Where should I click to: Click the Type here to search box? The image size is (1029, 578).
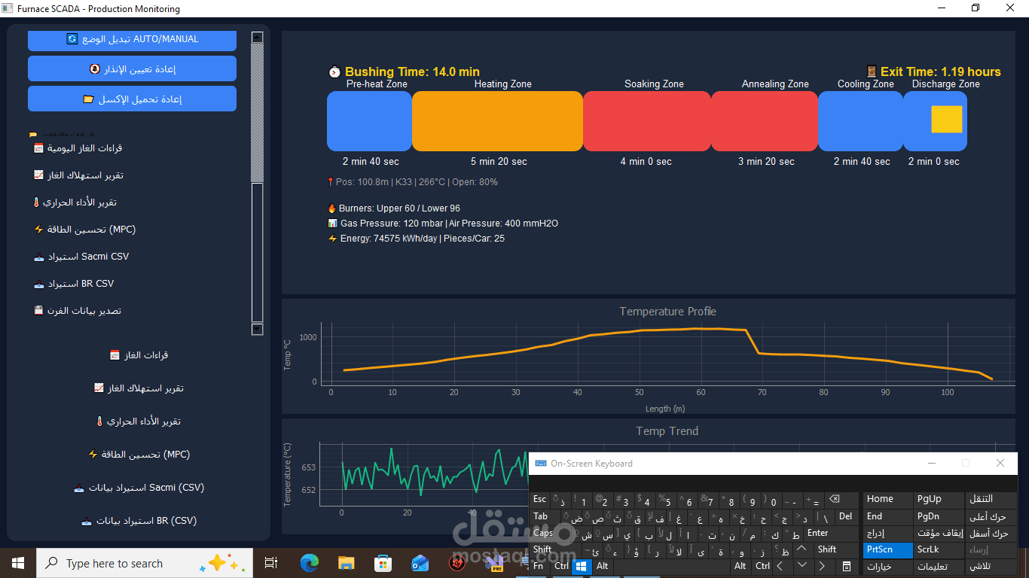[144, 563]
